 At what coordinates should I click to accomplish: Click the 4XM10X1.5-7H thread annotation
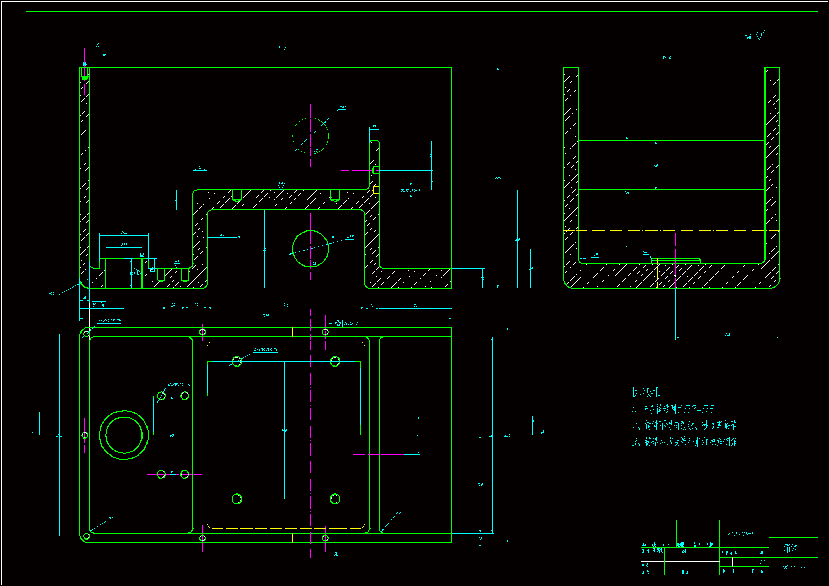click(x=266, y=350)
